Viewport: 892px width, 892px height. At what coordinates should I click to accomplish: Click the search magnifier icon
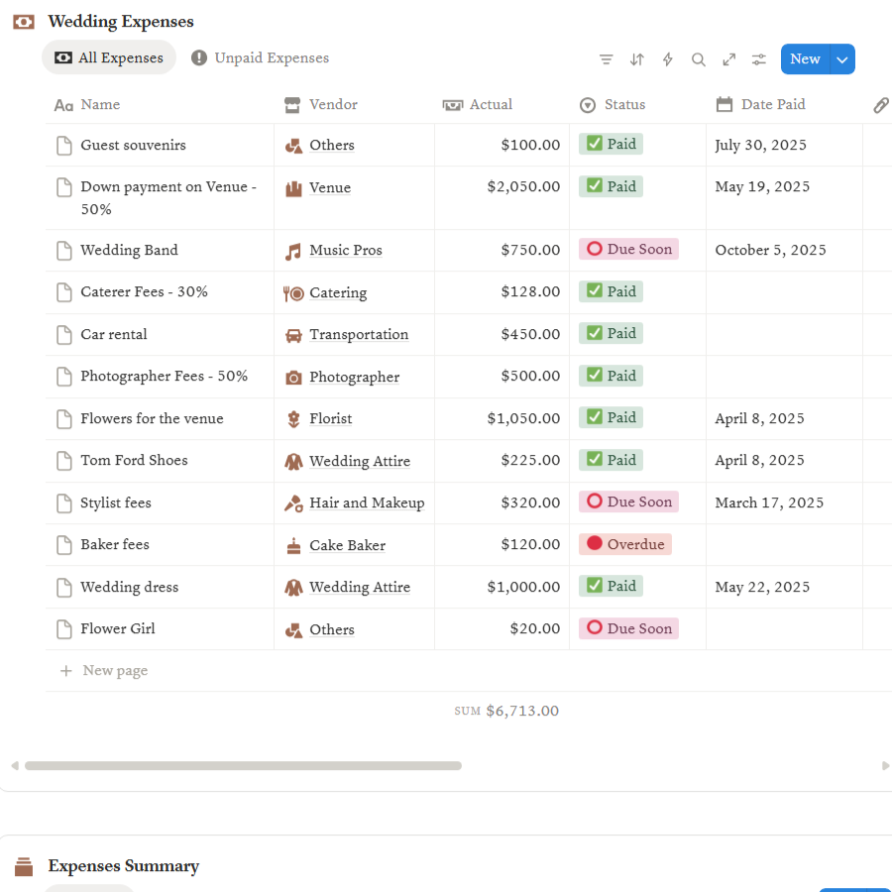[x=698, y=59]
